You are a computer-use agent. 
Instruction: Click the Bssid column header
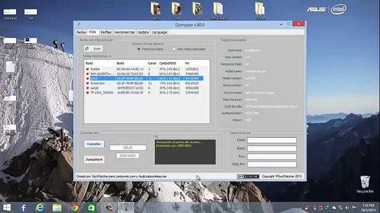click(x=120, y=63)
